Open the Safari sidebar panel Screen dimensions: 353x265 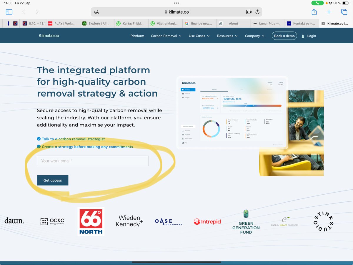[9, 12]
